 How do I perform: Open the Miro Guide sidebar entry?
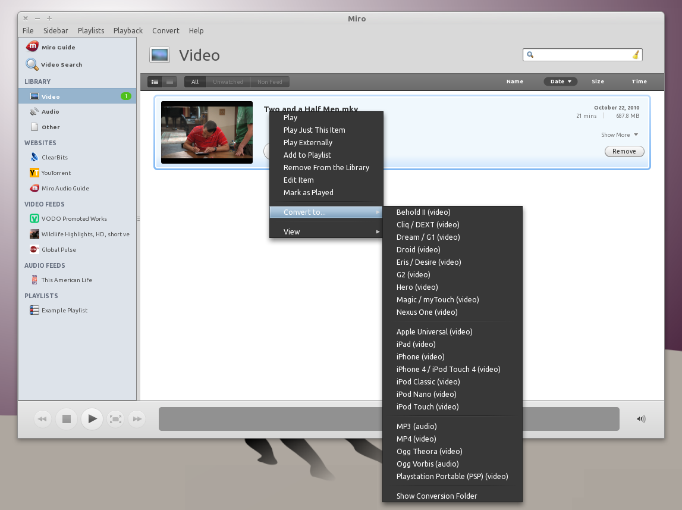click(x=51, y=46)
